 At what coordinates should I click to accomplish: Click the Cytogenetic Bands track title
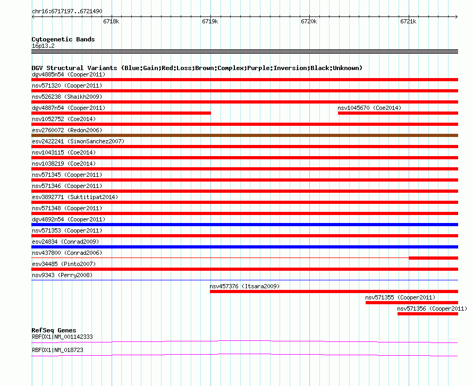(x=63, y=39)
